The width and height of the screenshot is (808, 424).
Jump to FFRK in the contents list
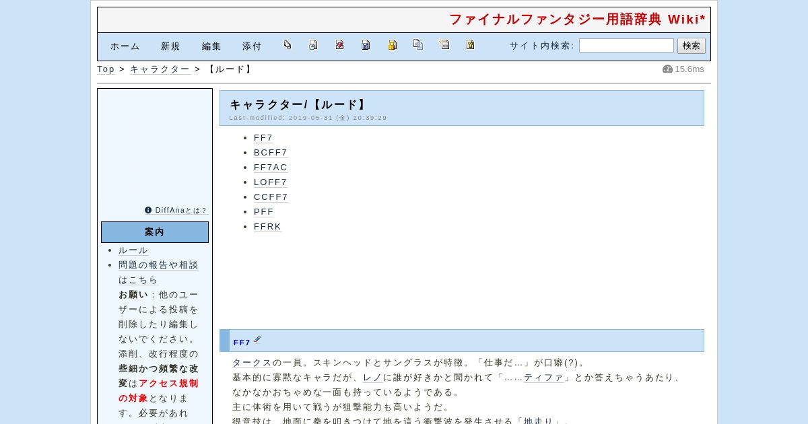point(267,227)
